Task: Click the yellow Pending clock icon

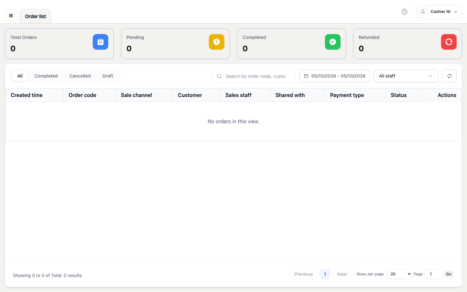Action: pyautogui.click(x=217, y=42)
